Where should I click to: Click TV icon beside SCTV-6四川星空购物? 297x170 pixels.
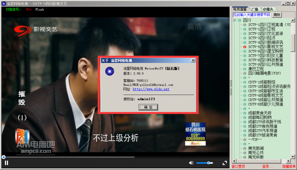click(x=245, y=51)
